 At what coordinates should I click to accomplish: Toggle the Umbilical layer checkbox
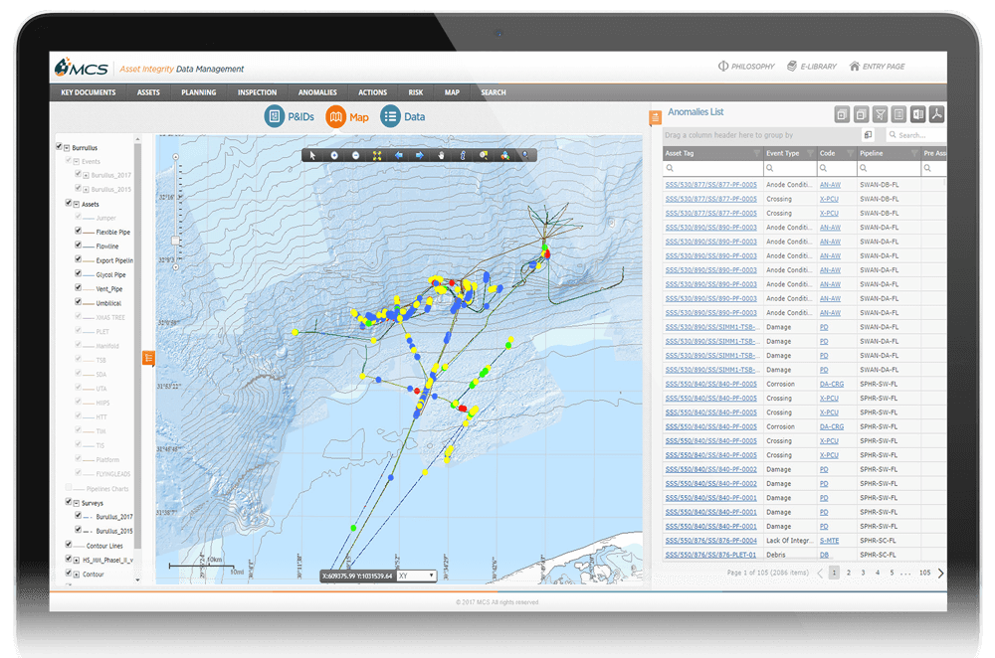(x=79, y=302)
